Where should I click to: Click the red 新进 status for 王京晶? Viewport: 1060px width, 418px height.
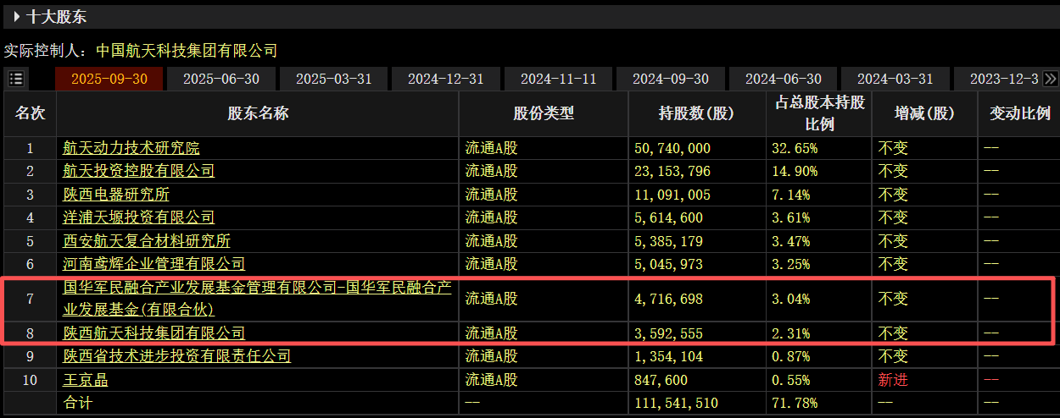[893, 380]
